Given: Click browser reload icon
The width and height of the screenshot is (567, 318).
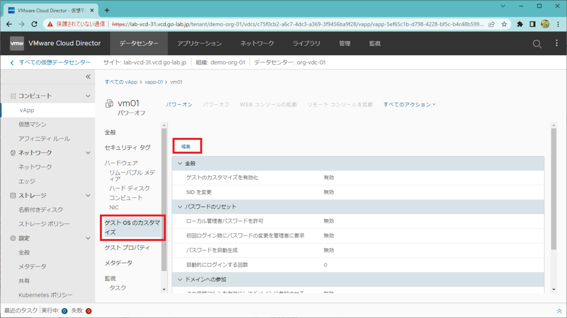Looking at the screenshot, I should pyautogui.click(x=34, y=24).
